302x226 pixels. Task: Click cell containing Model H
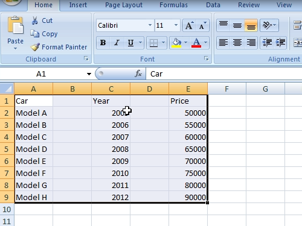[x=34, y=197]
